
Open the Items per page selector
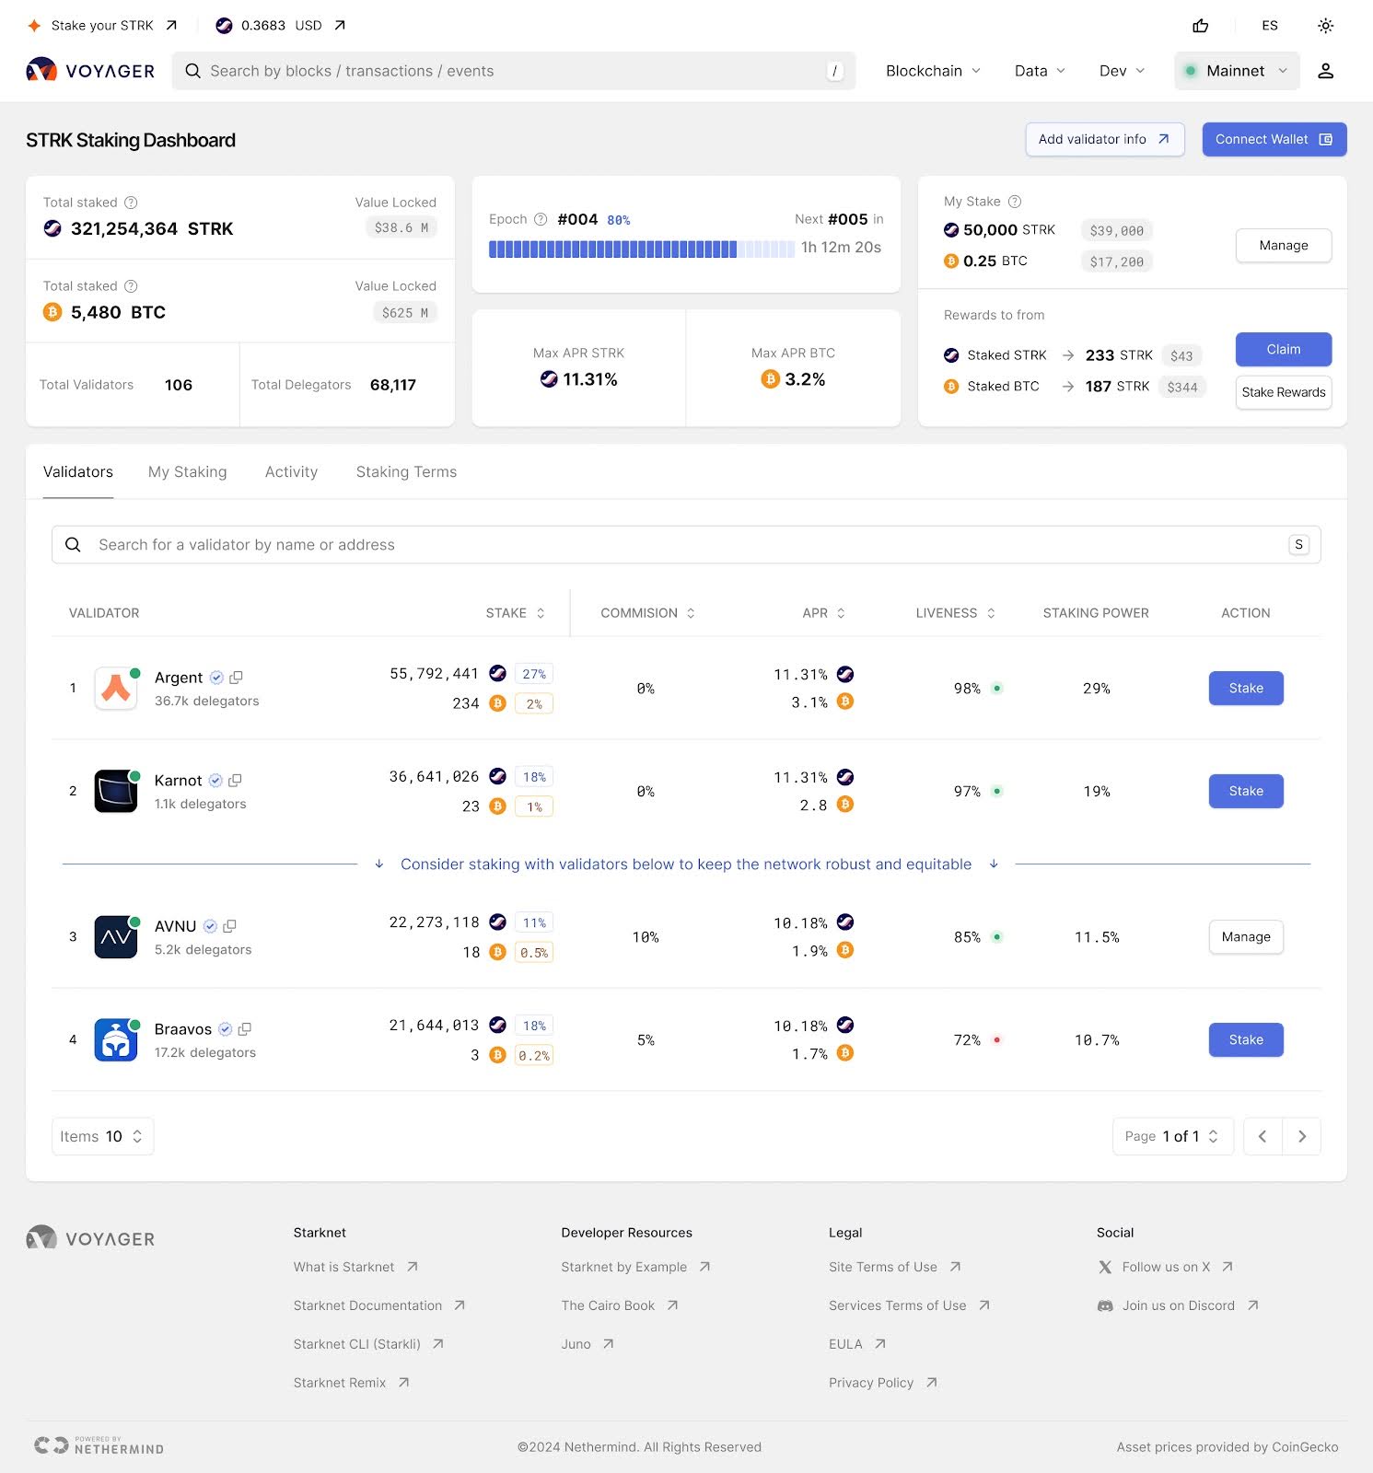click(102, 1136)
